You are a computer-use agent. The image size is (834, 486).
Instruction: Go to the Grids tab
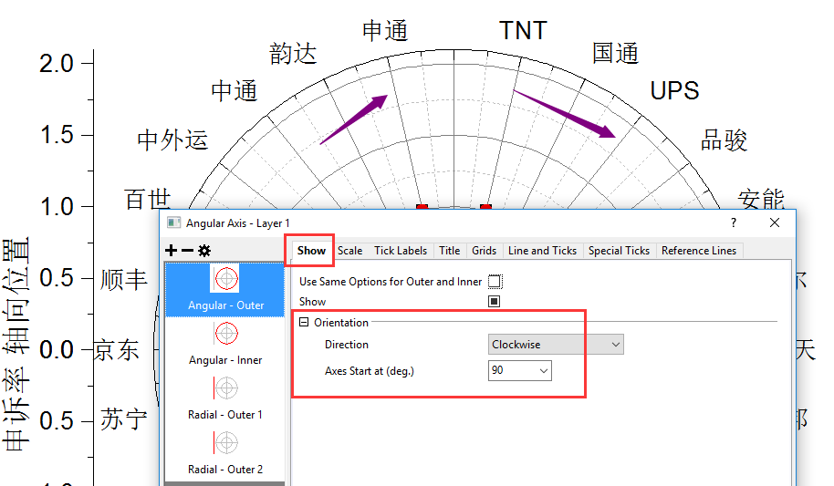pyautogui.click(x=484, y=251)
